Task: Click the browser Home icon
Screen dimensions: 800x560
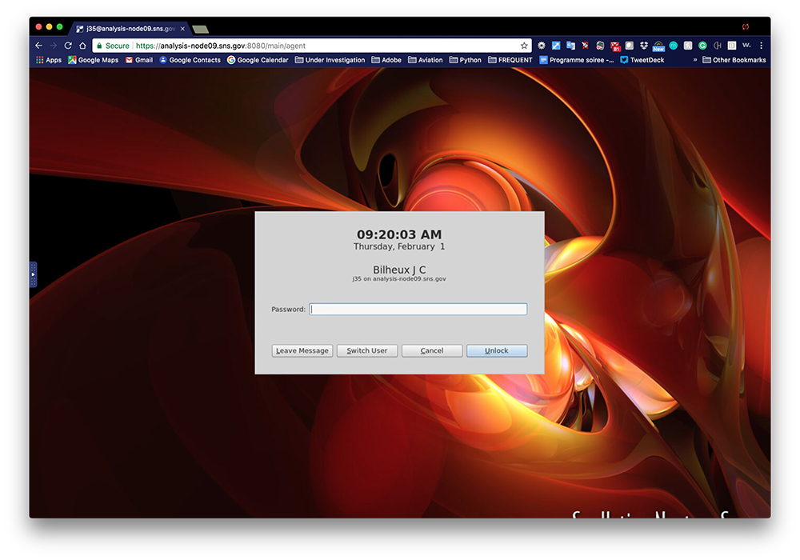Action: click(82, 46)
